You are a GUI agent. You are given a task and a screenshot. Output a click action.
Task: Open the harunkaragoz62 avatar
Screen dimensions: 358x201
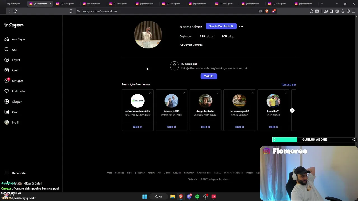click(x=239, y=101)
